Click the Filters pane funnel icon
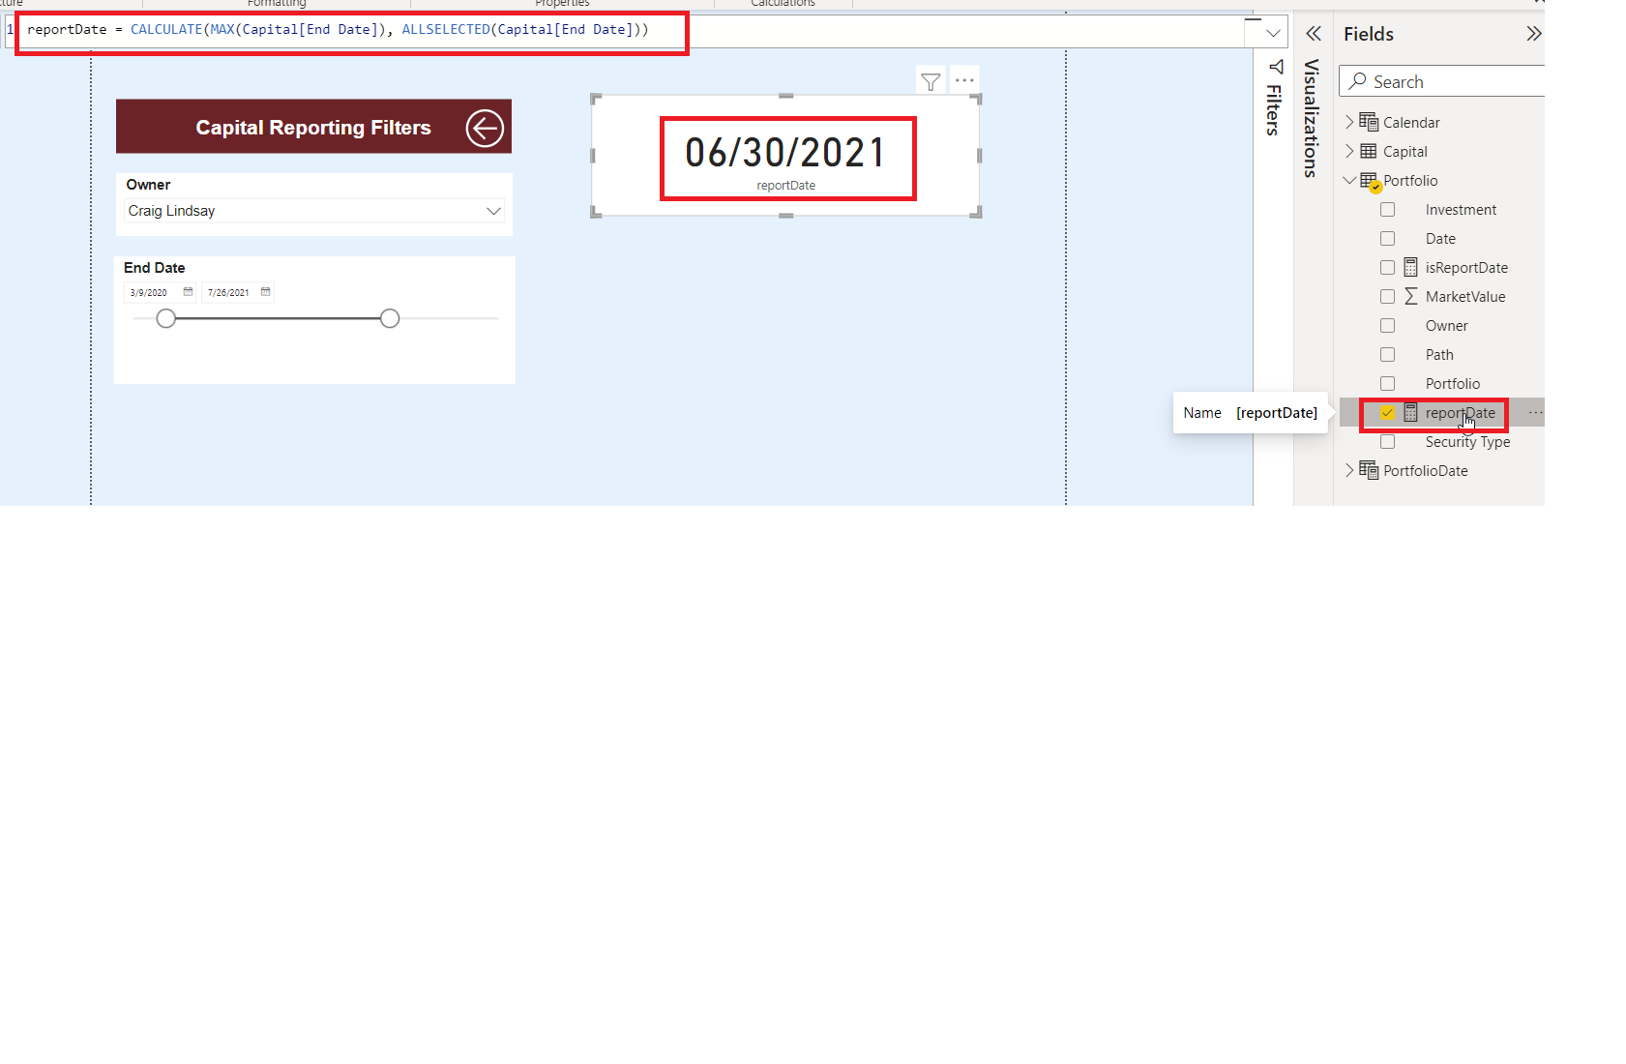 coord(1276,68)
